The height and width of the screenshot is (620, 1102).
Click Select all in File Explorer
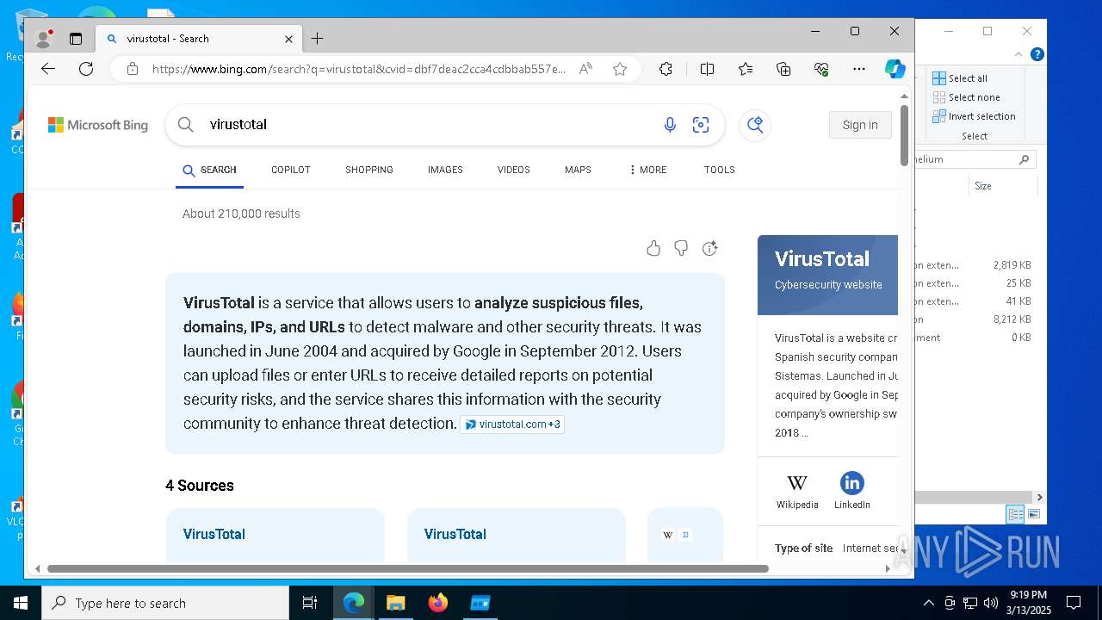point(960,78)
